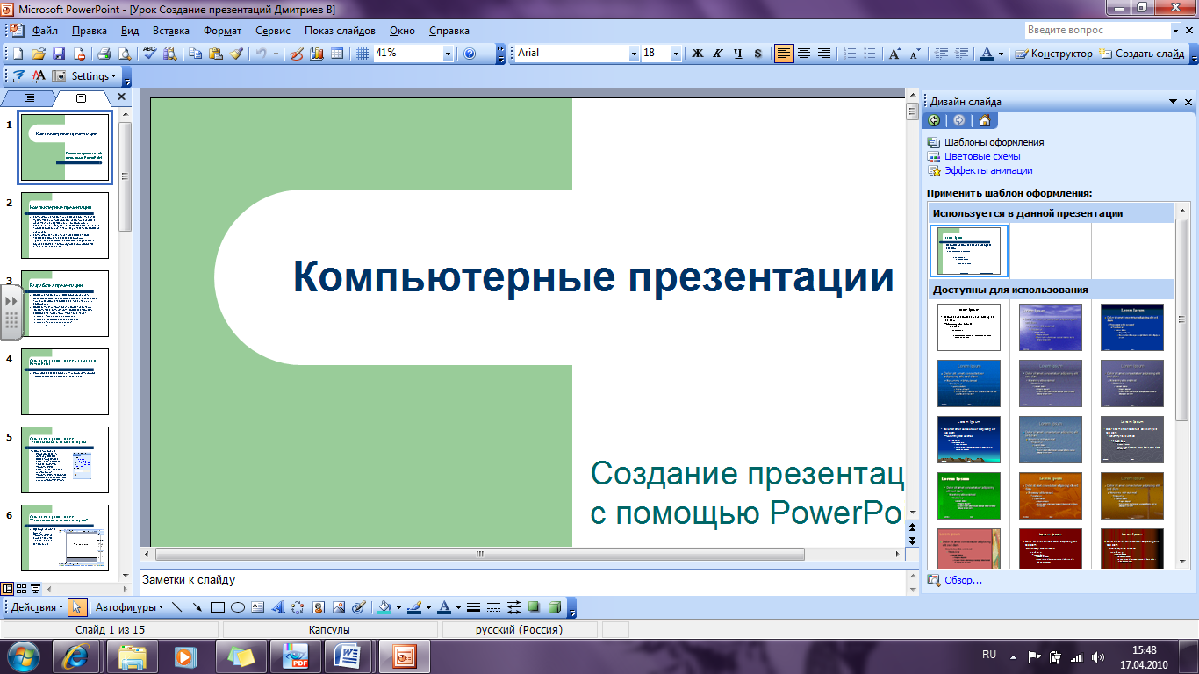Open the Формат menu
1199x674 pixels.
(222, 31)
